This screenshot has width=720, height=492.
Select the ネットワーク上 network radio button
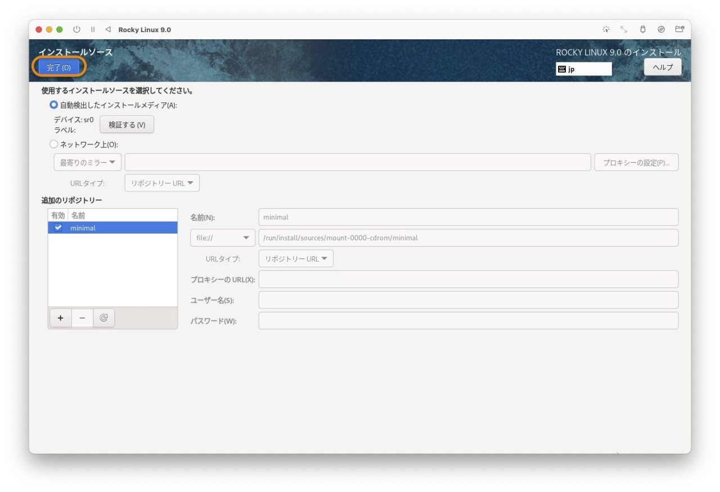click(53, 144)
